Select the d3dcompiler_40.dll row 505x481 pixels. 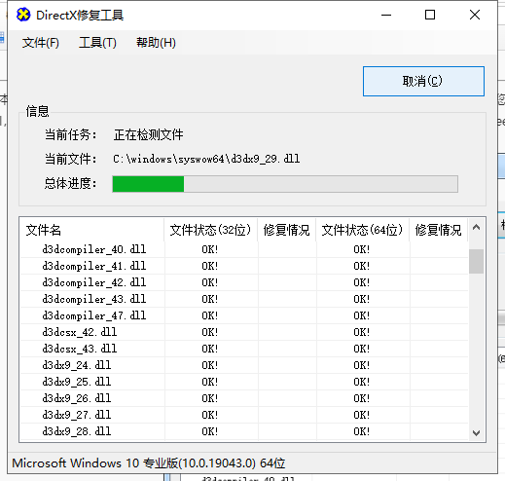click(244, 249)
